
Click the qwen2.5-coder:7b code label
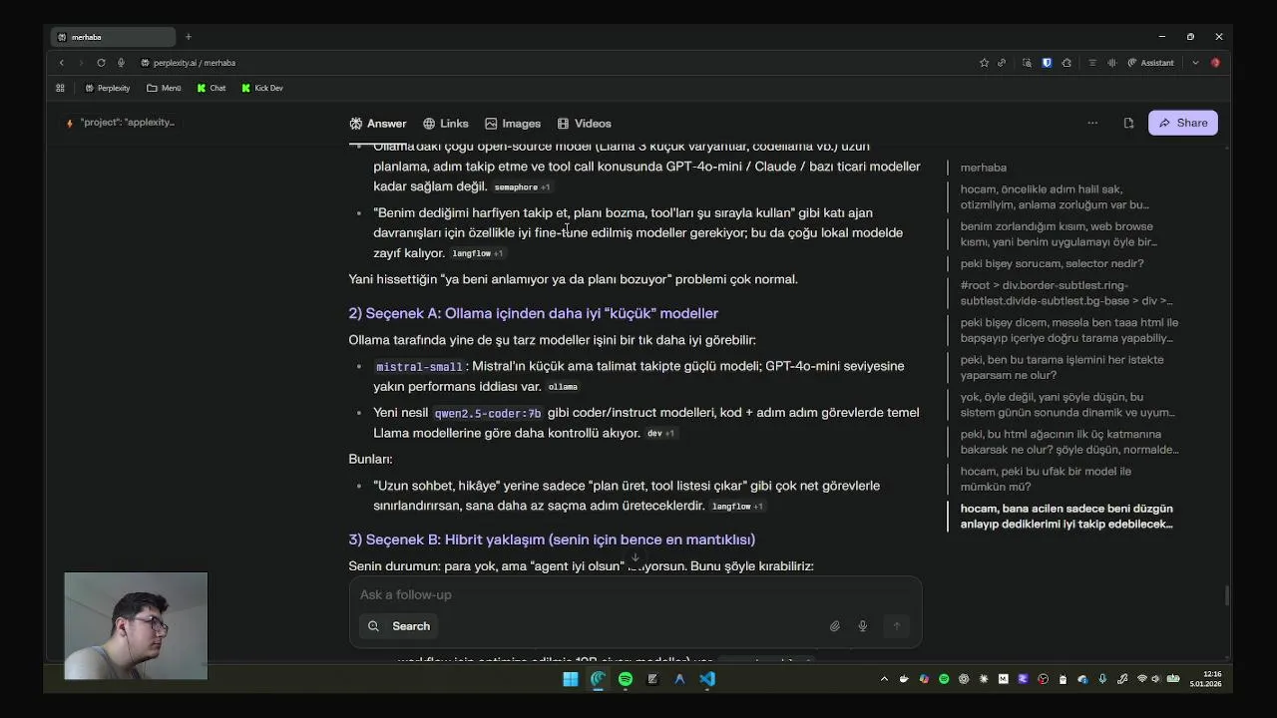coord(488,413)
